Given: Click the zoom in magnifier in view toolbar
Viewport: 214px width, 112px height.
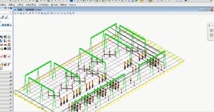Looking at the screenshot, I should pyautogui.click(x=33, y=13).
